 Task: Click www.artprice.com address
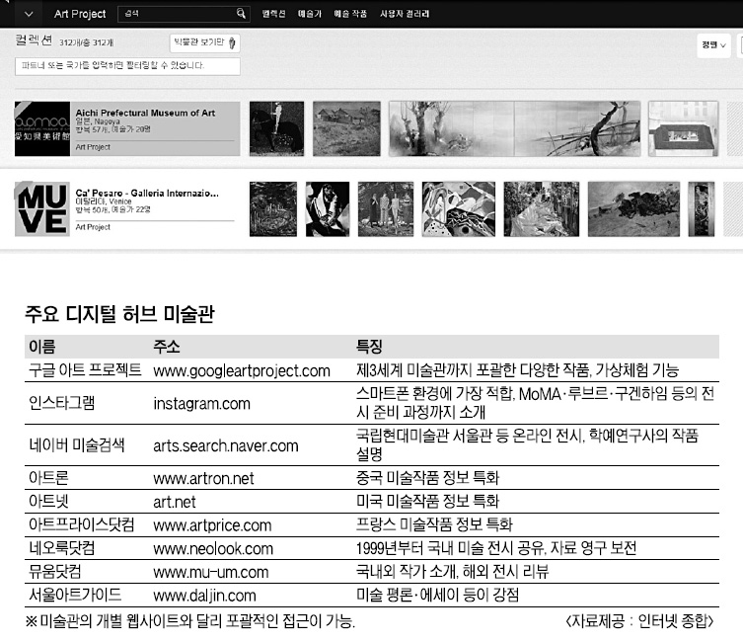212,525
